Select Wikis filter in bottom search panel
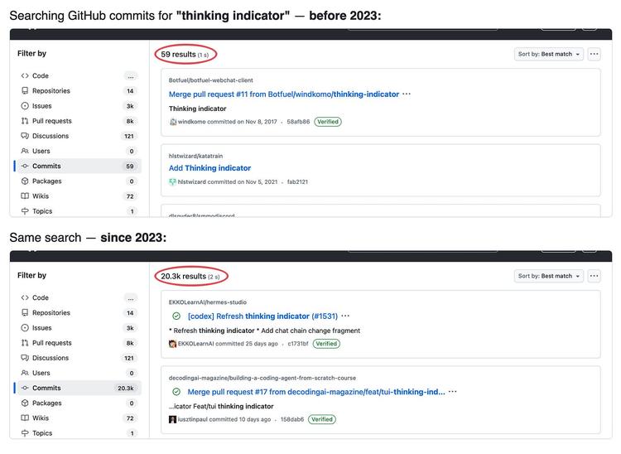The width and height of the screenshot is (621, 454). click(78, 418)
